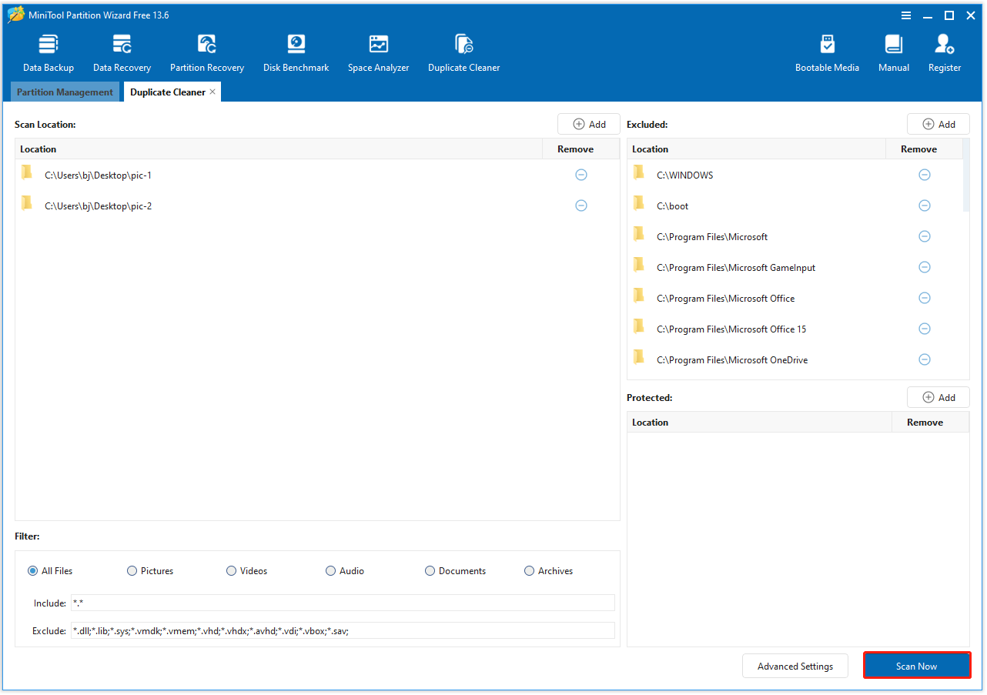Click the folder icon beside C:\WINDOWS

click(639, 172)
